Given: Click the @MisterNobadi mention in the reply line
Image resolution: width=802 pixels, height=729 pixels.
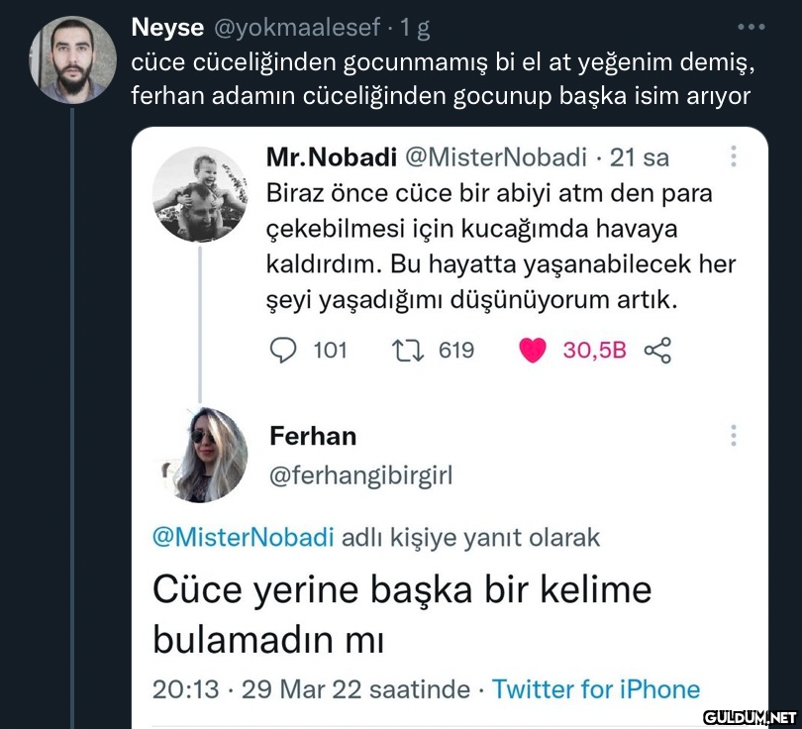Looking at the screenshot, I should click(x=244, y=538).
